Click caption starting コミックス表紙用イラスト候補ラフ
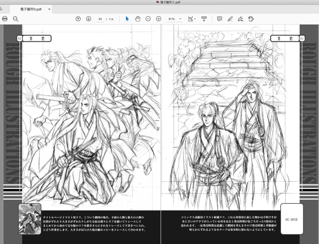Screen dimensions: 319x244 [229, 223]
